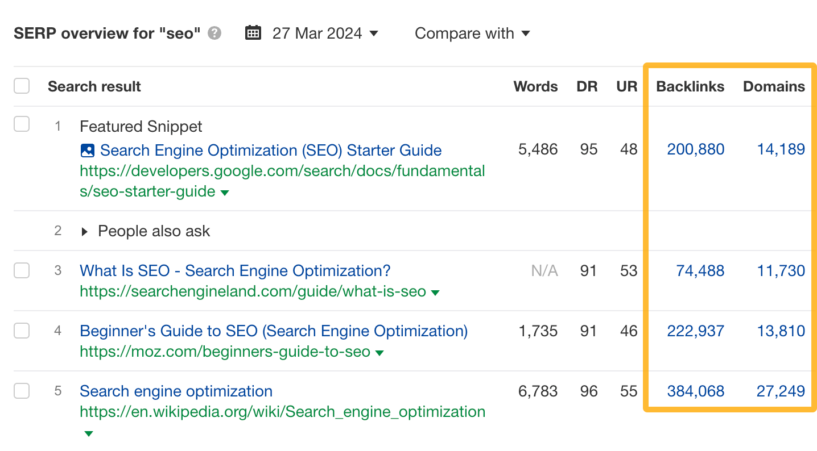Open the caret next to the Google URL
Image resolution: width=817 pixels, height=451 pixels.
(225, 193)
